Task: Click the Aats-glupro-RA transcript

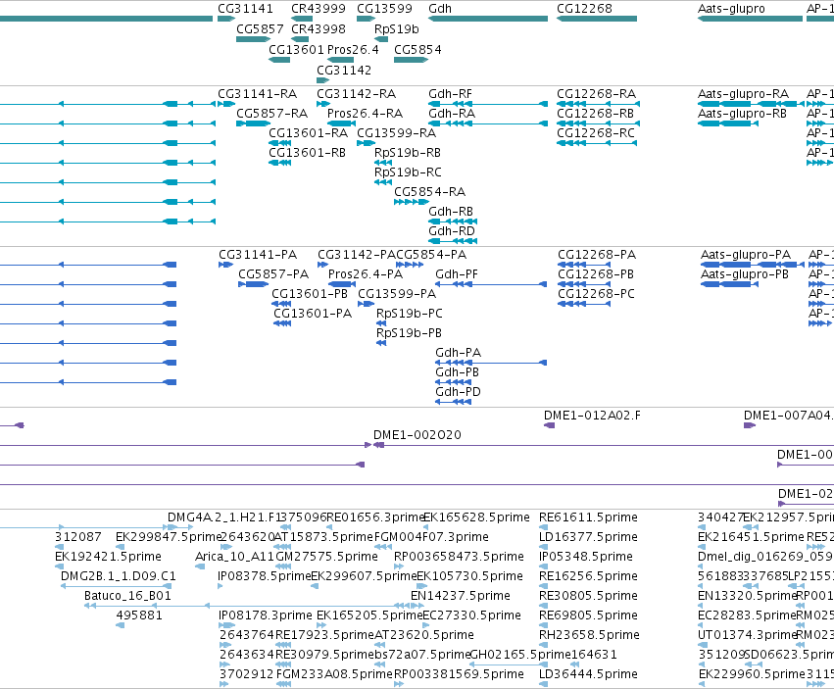Action: coord(751,104)
